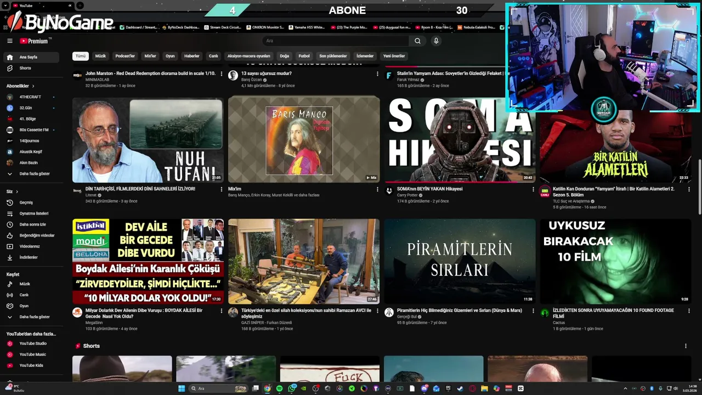This screenshot has width=702, height=395.
Task: Open video title Piramitlerin Hiç Bilmediğiniz Gizemleri
Action: click(460, 311)
